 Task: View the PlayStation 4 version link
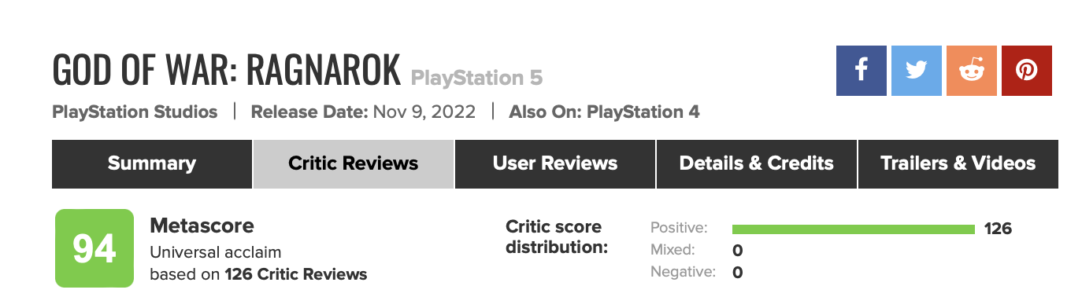643,112
